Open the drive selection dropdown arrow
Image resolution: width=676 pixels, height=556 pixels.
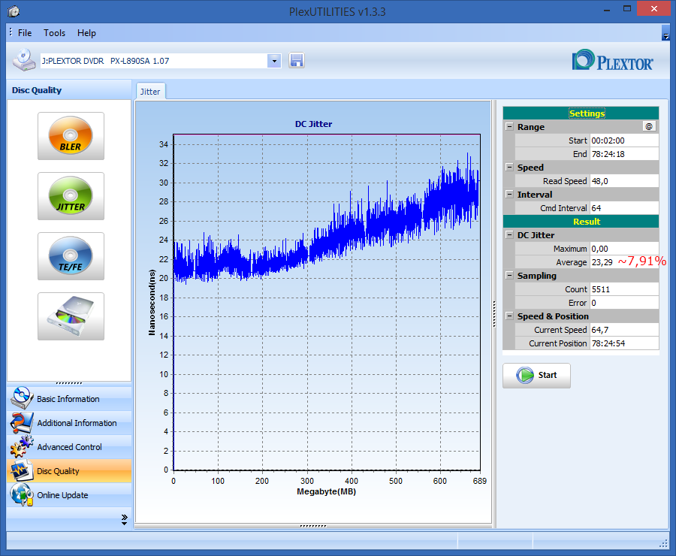pyautogui.click(x=274, y=61)
